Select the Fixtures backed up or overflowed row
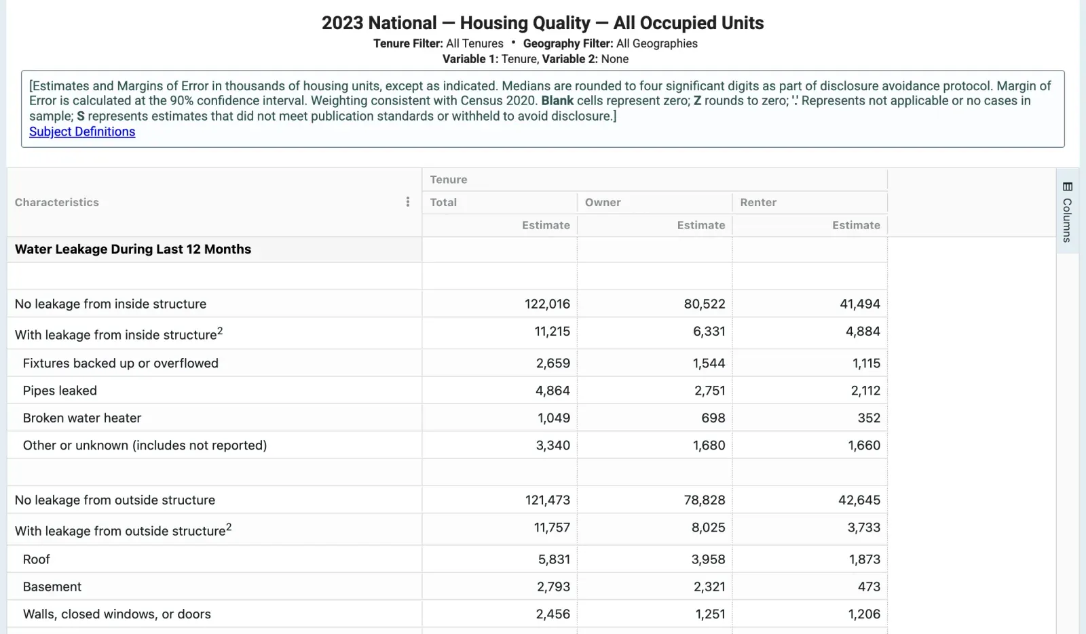 [447, 363]
